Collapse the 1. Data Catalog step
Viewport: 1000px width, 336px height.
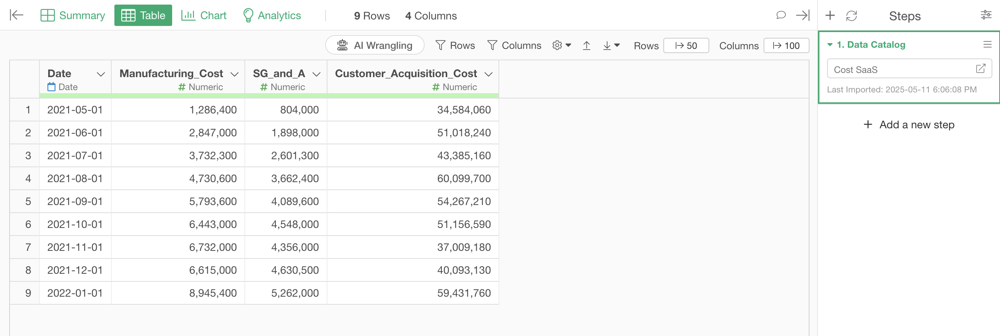coord(830,45)
